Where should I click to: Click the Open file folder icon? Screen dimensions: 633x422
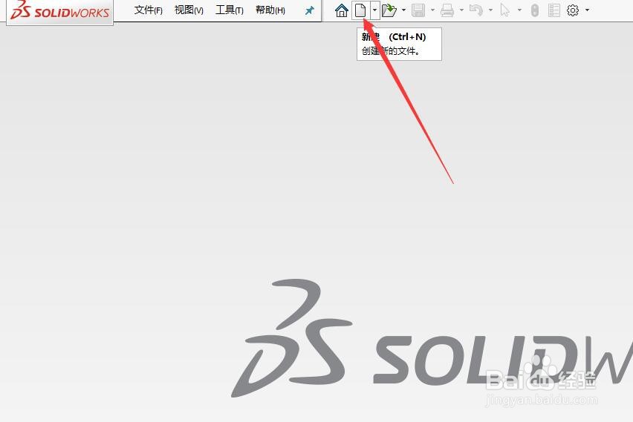click(x=389, y=10)
